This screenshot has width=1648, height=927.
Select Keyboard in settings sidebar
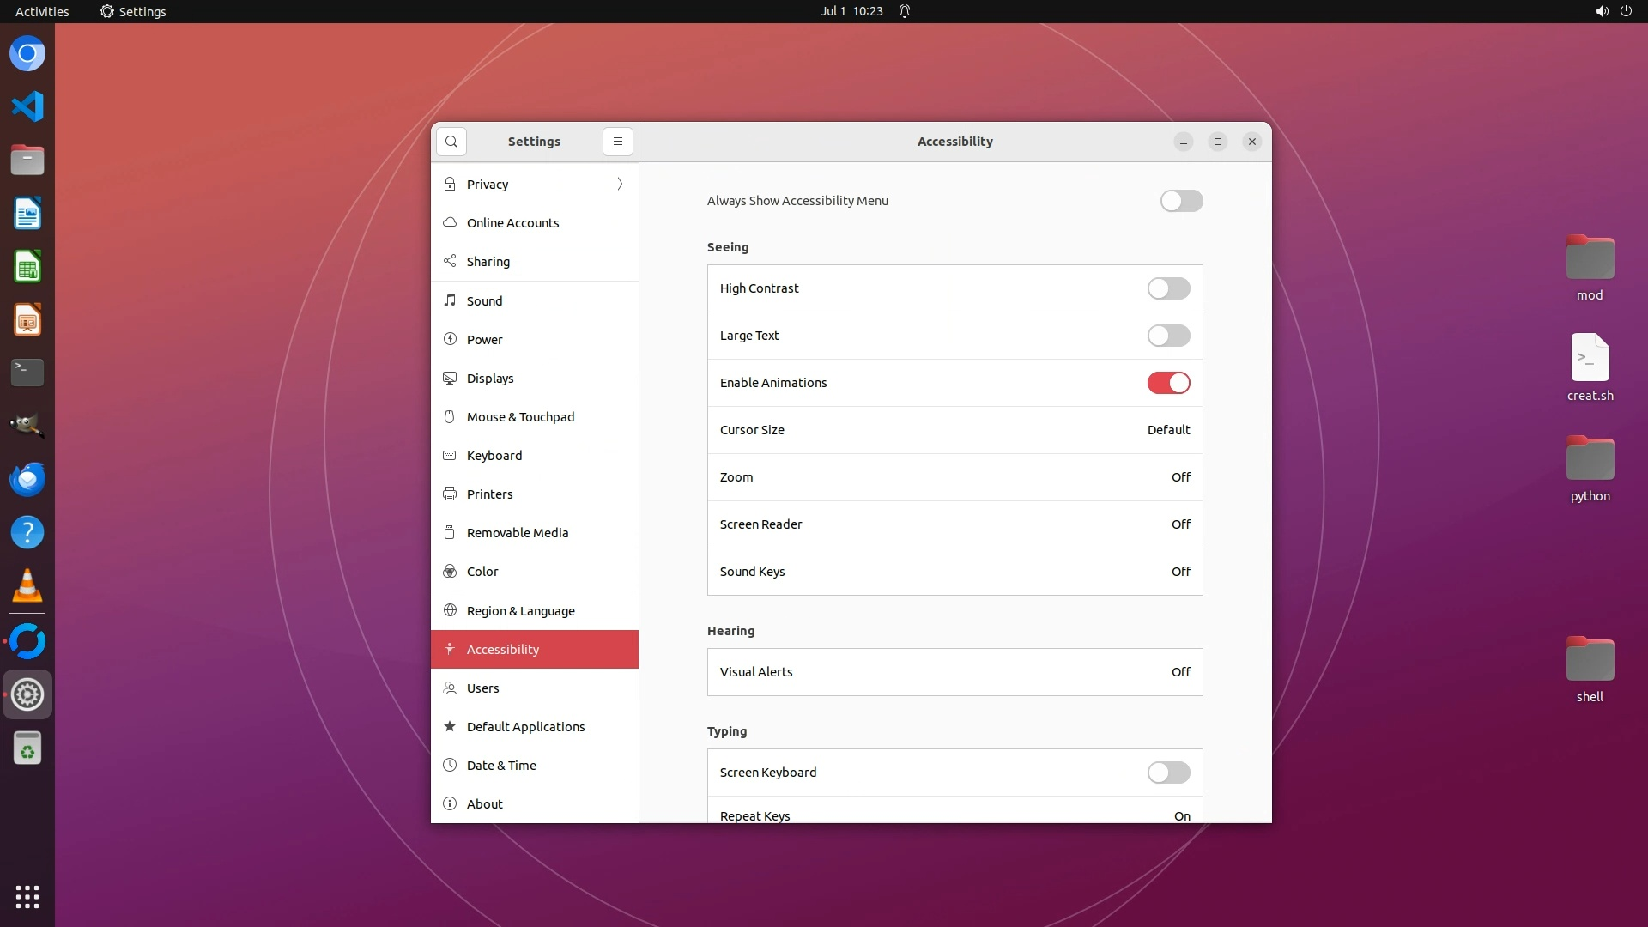coord(494,456)
